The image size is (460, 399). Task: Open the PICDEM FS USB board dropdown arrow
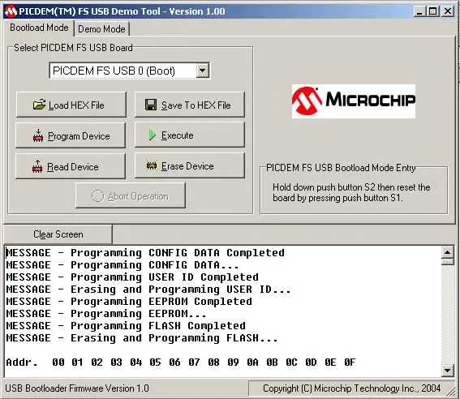[x=203, y=71]
